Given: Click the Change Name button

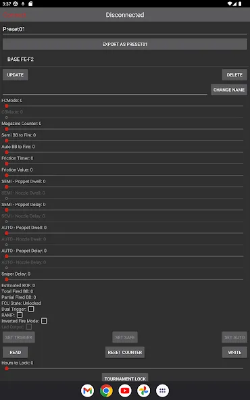Looking at the screenshot, I should (229, 90).
